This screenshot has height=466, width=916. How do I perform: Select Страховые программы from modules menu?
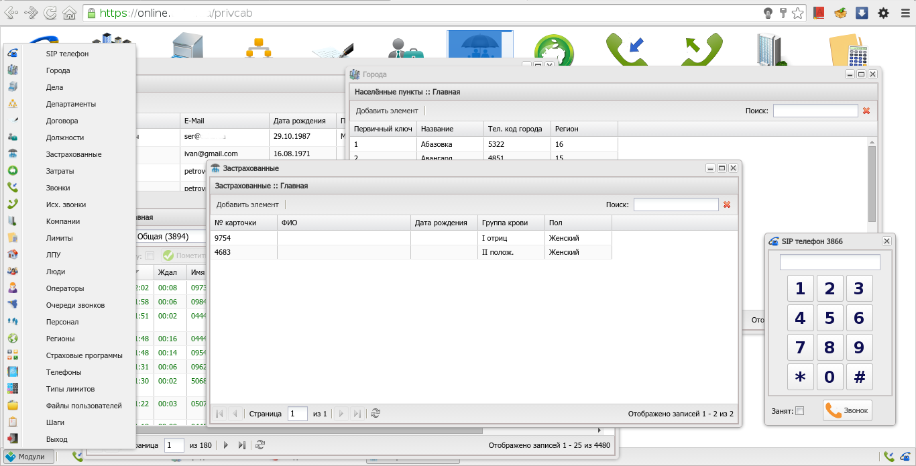[x=84, y=355]
